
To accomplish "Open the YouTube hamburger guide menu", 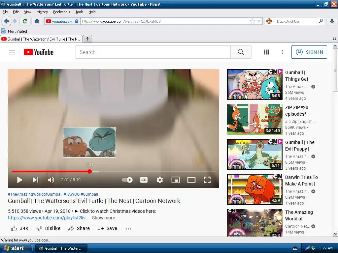I will (12, 52).
